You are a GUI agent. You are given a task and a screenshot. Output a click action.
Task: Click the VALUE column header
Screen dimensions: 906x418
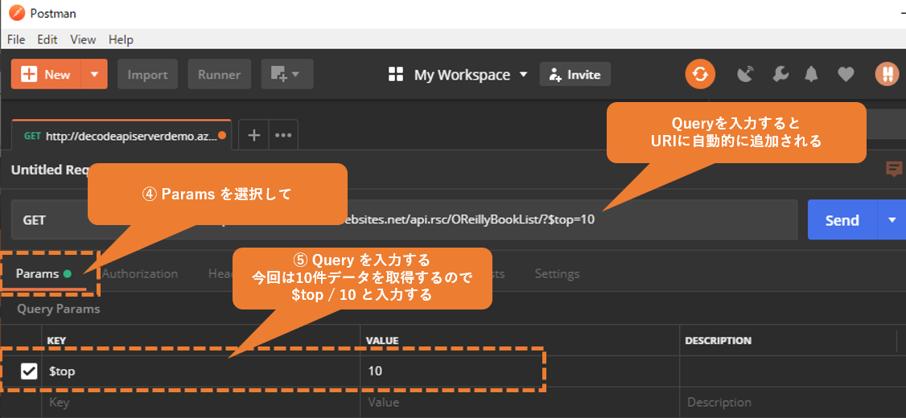click(x=382, y=341)
